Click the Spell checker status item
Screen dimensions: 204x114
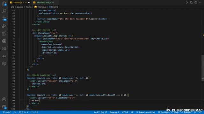pos(175,112)
